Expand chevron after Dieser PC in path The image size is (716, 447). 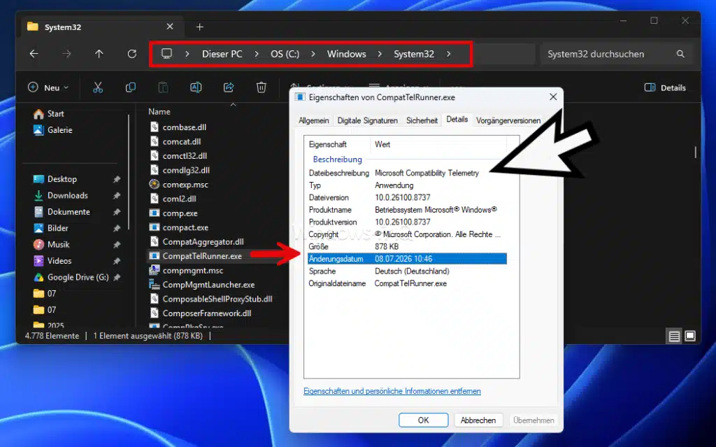coord(257,54)
